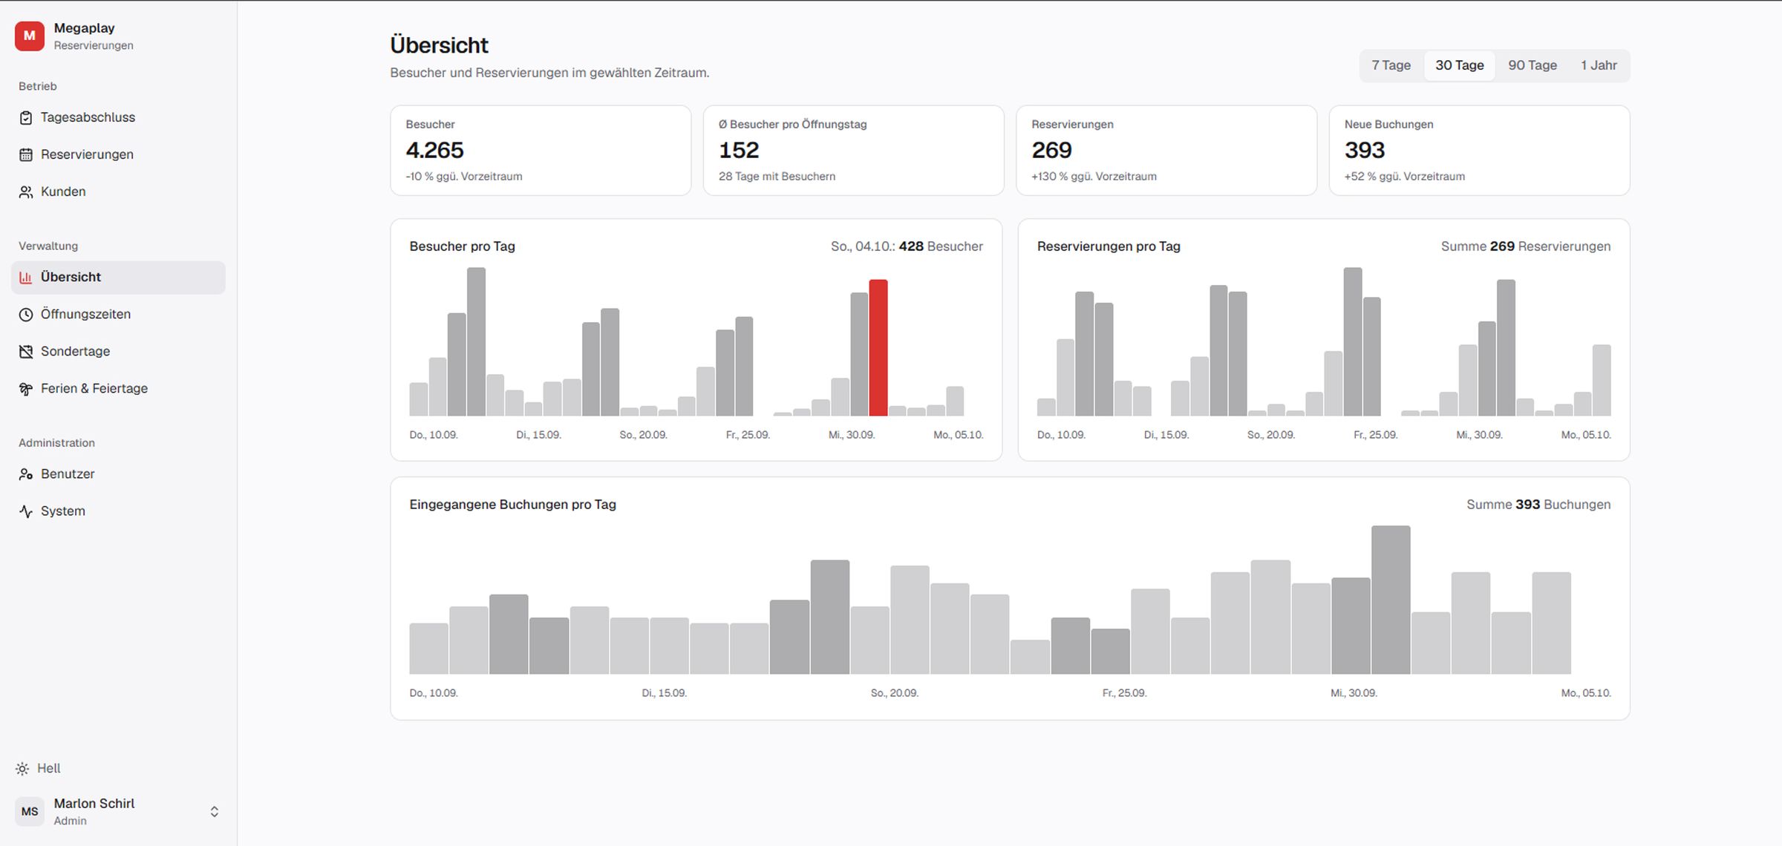Click the 'Übersicht' page heading
This screenshot has height=846, width=1782.
click(x=439, y=45)
